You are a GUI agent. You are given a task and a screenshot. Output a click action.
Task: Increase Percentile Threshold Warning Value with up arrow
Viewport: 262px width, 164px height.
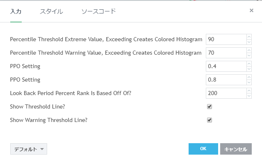pyautogui.click(x=249, y=51)
